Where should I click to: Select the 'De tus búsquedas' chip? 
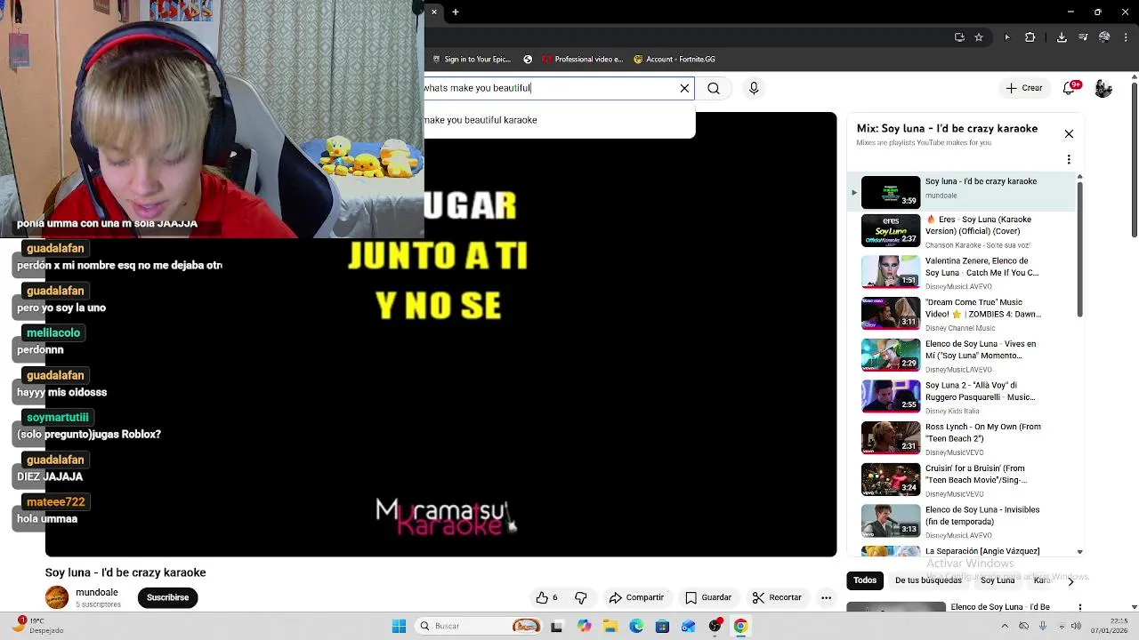tap(928, 580)
